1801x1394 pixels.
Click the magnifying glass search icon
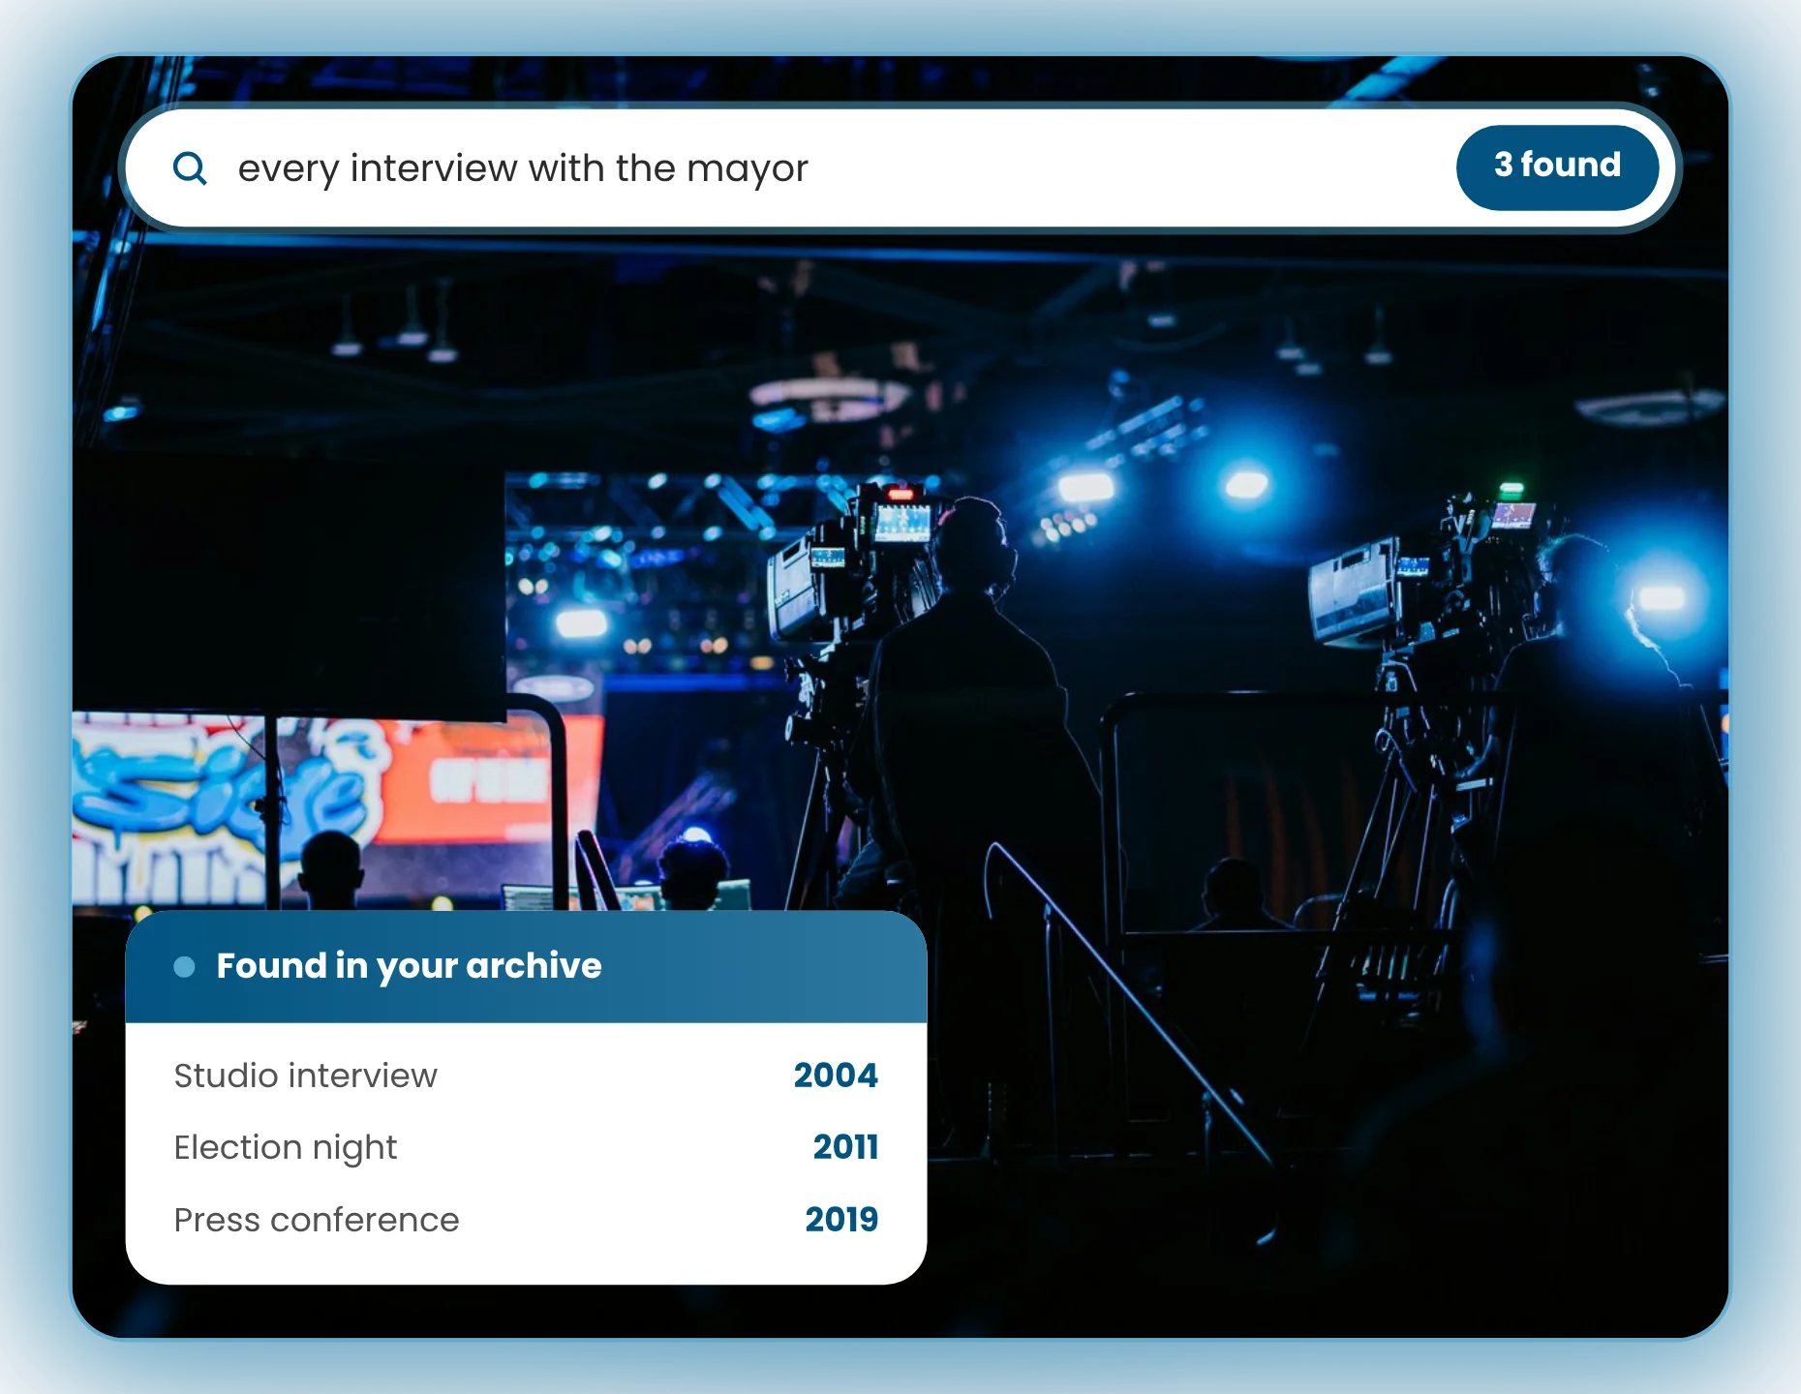coord(190,168)
